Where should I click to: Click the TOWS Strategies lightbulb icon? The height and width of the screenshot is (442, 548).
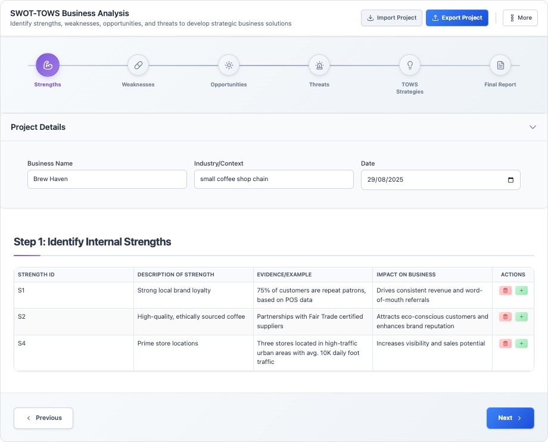pyautogui.click(x=410, y=65)
